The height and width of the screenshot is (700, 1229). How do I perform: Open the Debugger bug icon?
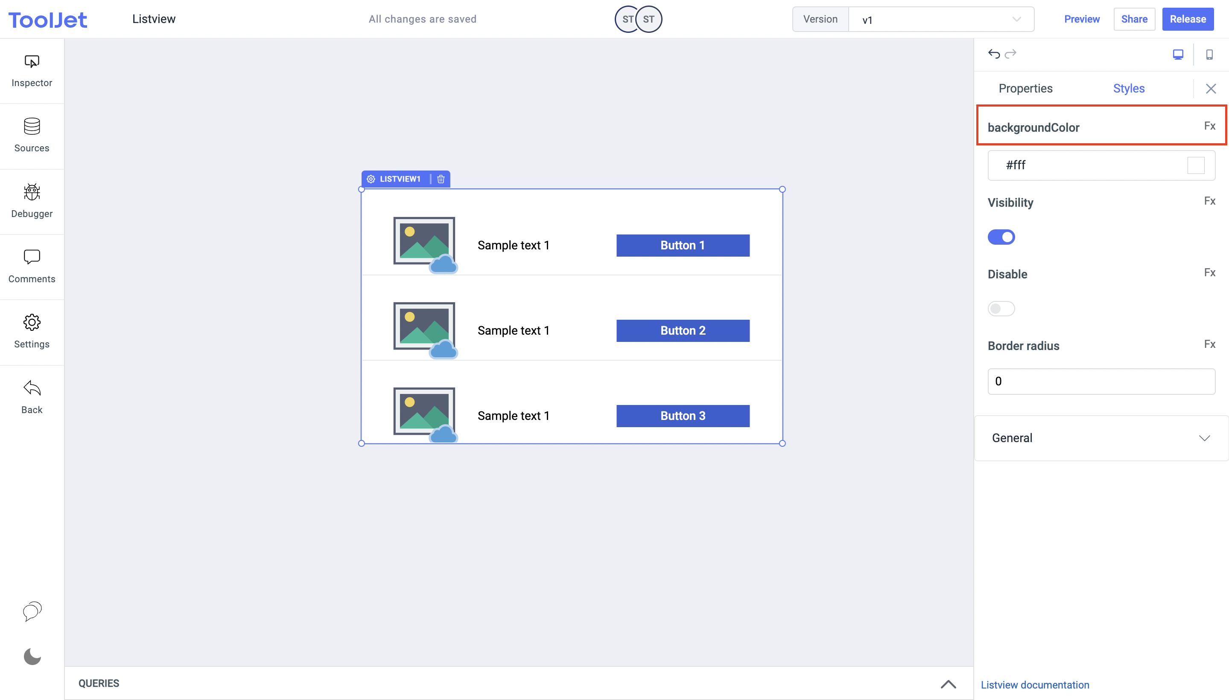pyautogui.click(x=32, y=192)
